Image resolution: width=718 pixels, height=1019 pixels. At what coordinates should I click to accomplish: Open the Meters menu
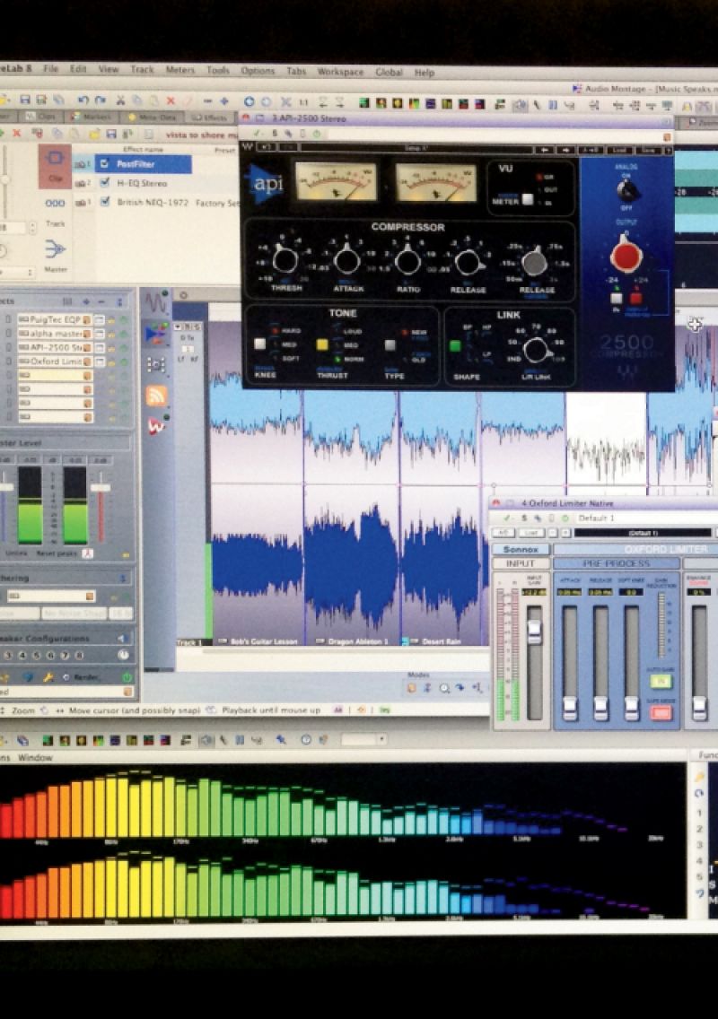pyautogui.click(x=179, y=70)
